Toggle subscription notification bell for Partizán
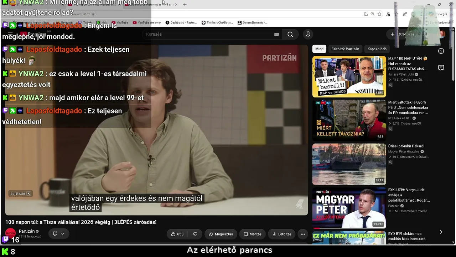The width and height of the screenshot is (456, 257). [x=55, y=234]
